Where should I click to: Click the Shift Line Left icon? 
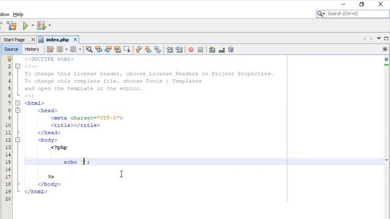tap(169, 49)
